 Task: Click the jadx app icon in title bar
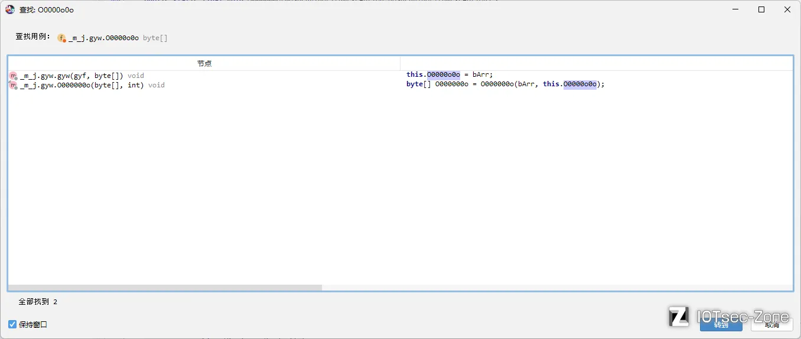[10, 9]
